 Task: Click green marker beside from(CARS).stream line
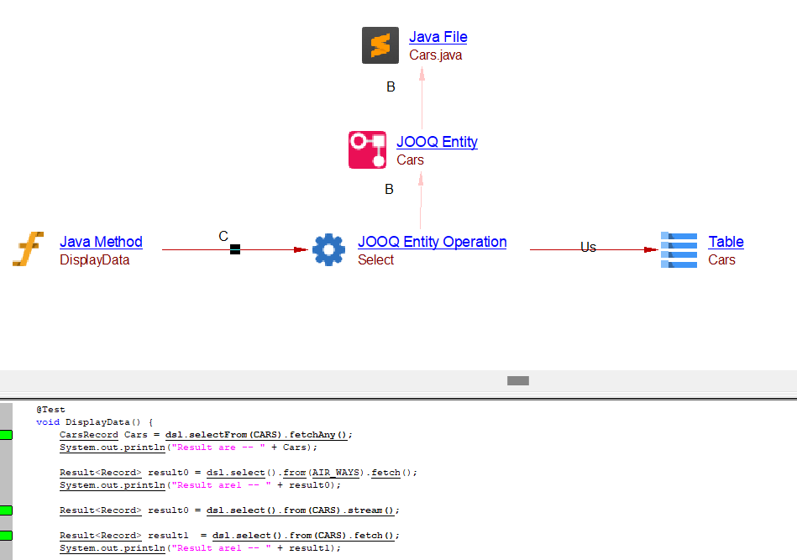[7, 510]
